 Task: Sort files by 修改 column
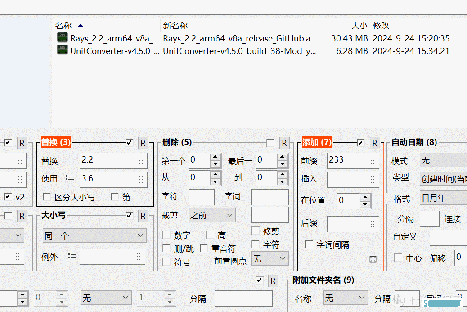tap(381, 25)
